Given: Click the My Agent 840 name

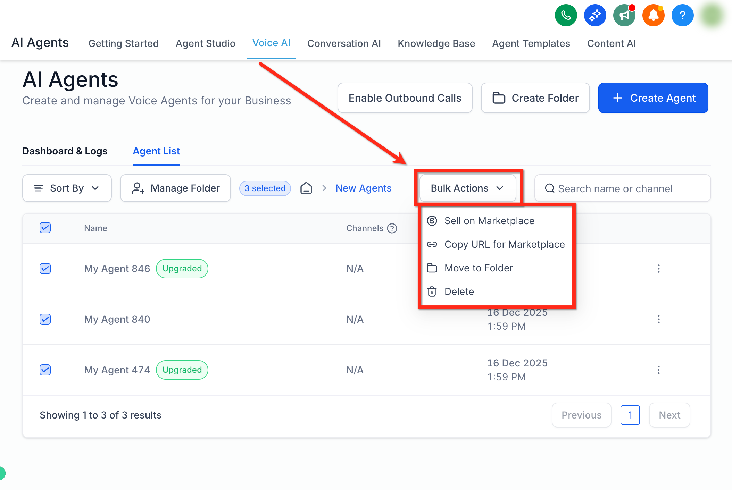Looking at the screenshot, I should tap(117, 319).
